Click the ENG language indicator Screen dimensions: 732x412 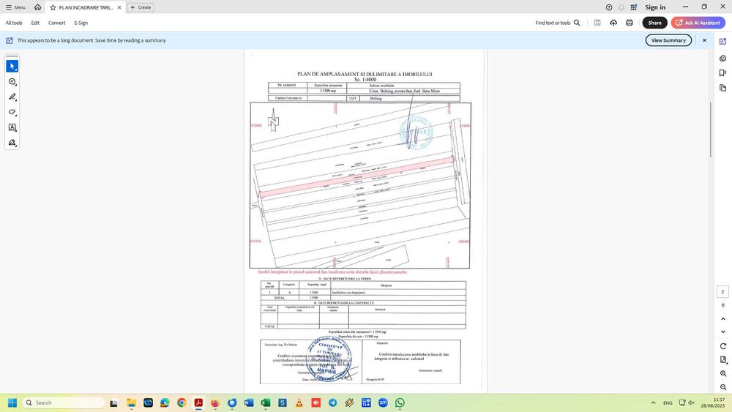pyautogui.click(x=668, y=403)
